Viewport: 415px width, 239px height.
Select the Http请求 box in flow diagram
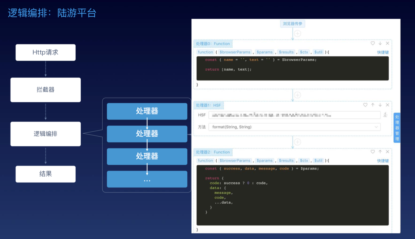tap(46, 52)
